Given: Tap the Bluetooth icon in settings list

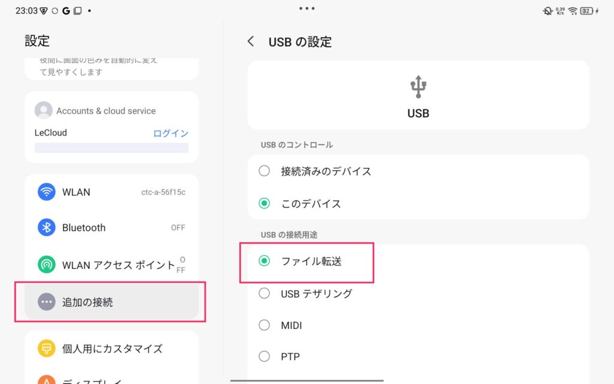Looking at the screenshot, I should click(x=46, y=228).
